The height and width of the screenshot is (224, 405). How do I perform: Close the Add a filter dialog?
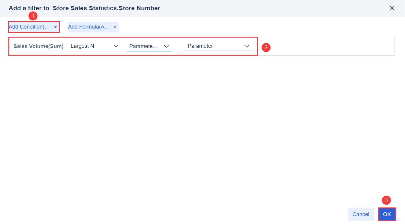(392, 8)
